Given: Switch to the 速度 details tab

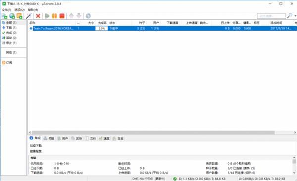Looking at the screenshot, I should [x=104, y=138].
